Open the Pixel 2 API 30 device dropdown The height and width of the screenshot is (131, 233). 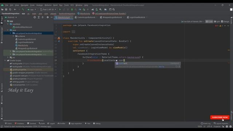coord(48,9)
